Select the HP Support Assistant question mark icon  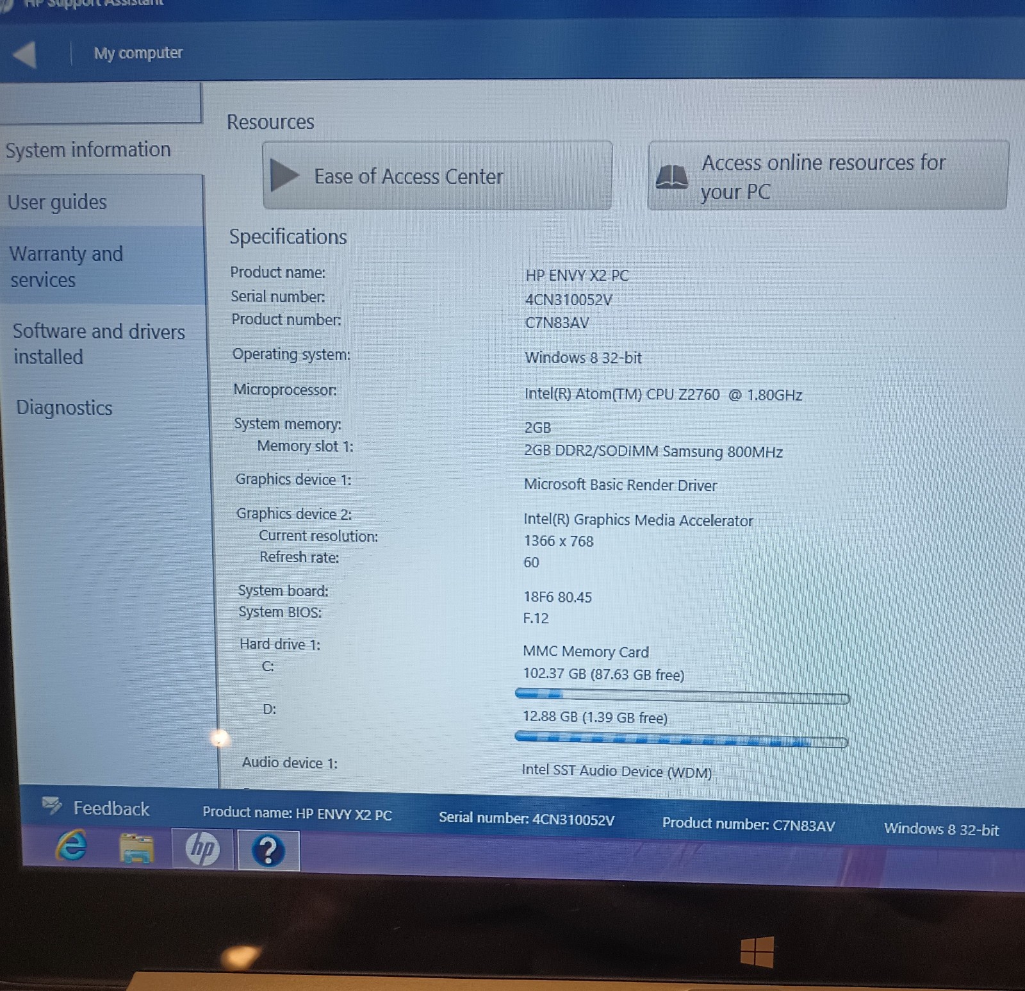pos(268,851)
